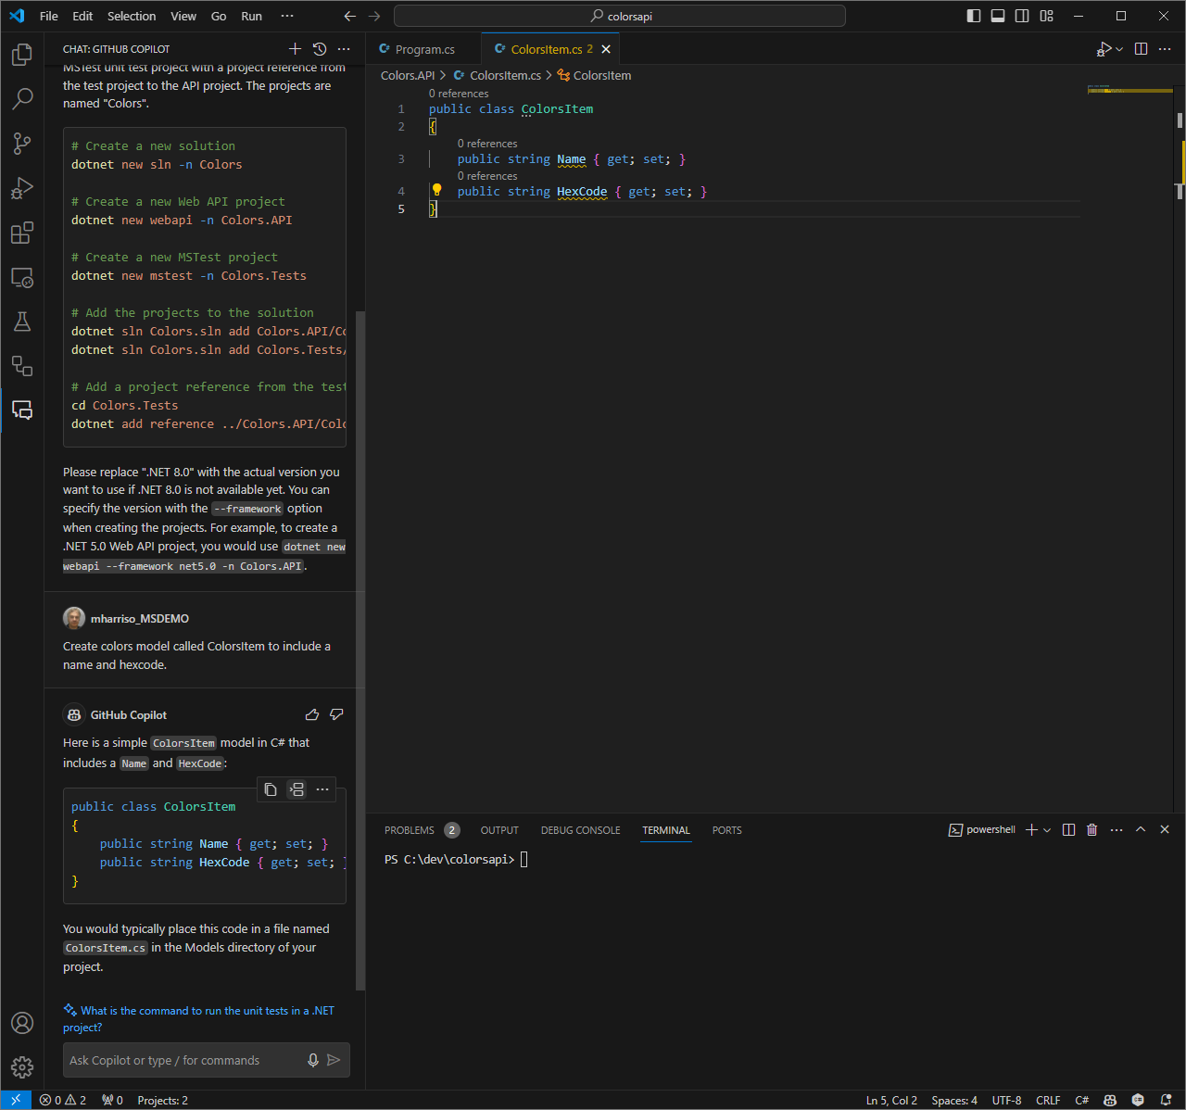Open Run and Debug view
Image resolution: width=1186 pixels, height=1110 pixels.
point(22,188)
